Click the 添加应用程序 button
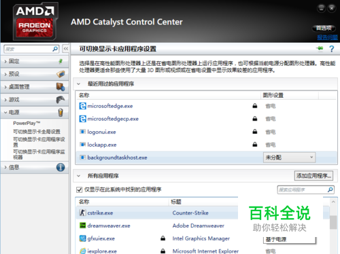Viewport: 340px width, 254px height. click(313, 176)
